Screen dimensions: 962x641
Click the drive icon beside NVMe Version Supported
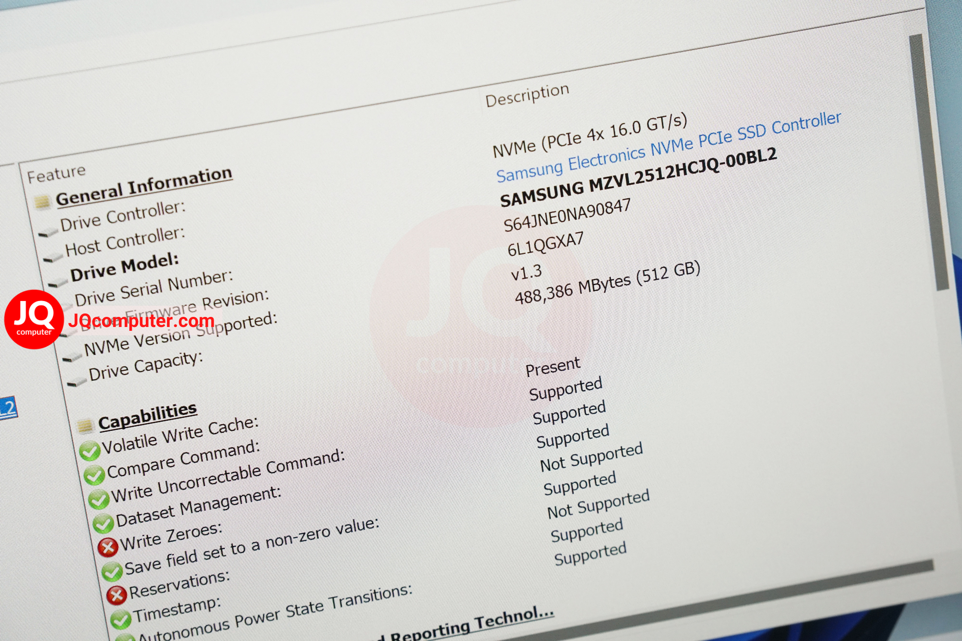(x=72, y=358)
